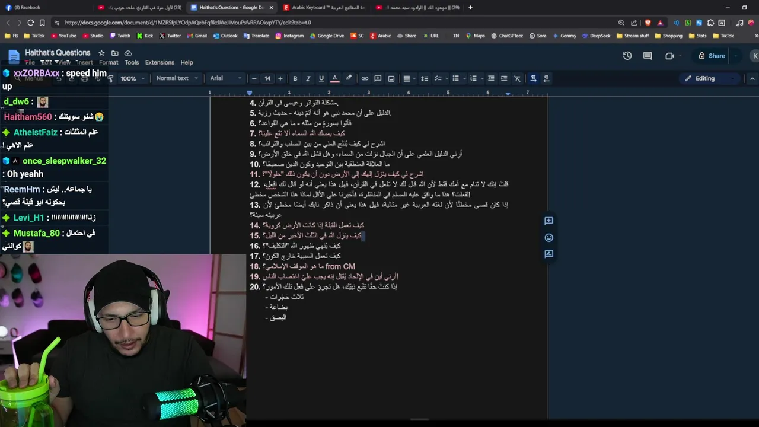
Task: Add comment from side margin
Action: coord(548,221)
